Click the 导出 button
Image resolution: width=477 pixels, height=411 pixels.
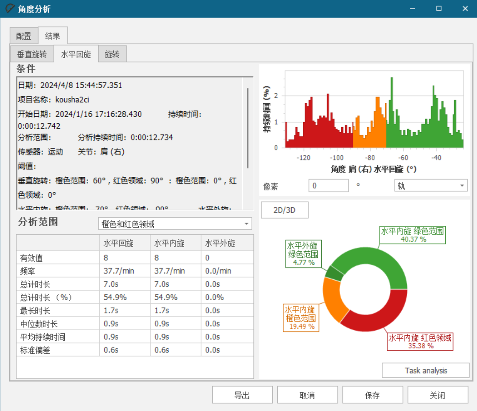pos(242,395)
